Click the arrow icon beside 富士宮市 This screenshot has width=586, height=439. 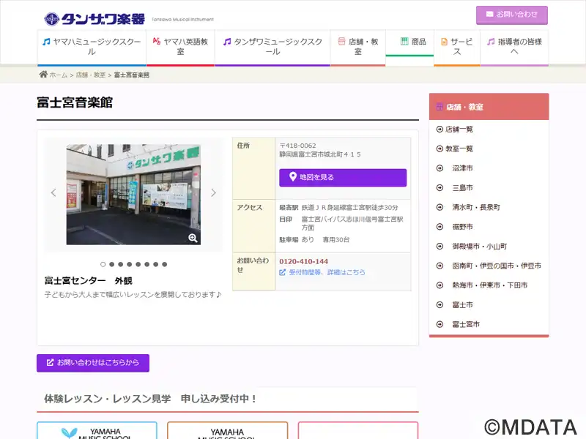point(439,324)
